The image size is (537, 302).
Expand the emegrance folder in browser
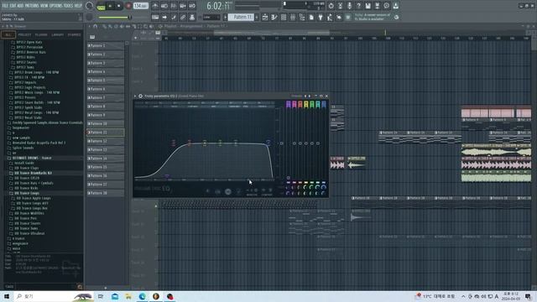pyautogui.click(x=20, y=243)
